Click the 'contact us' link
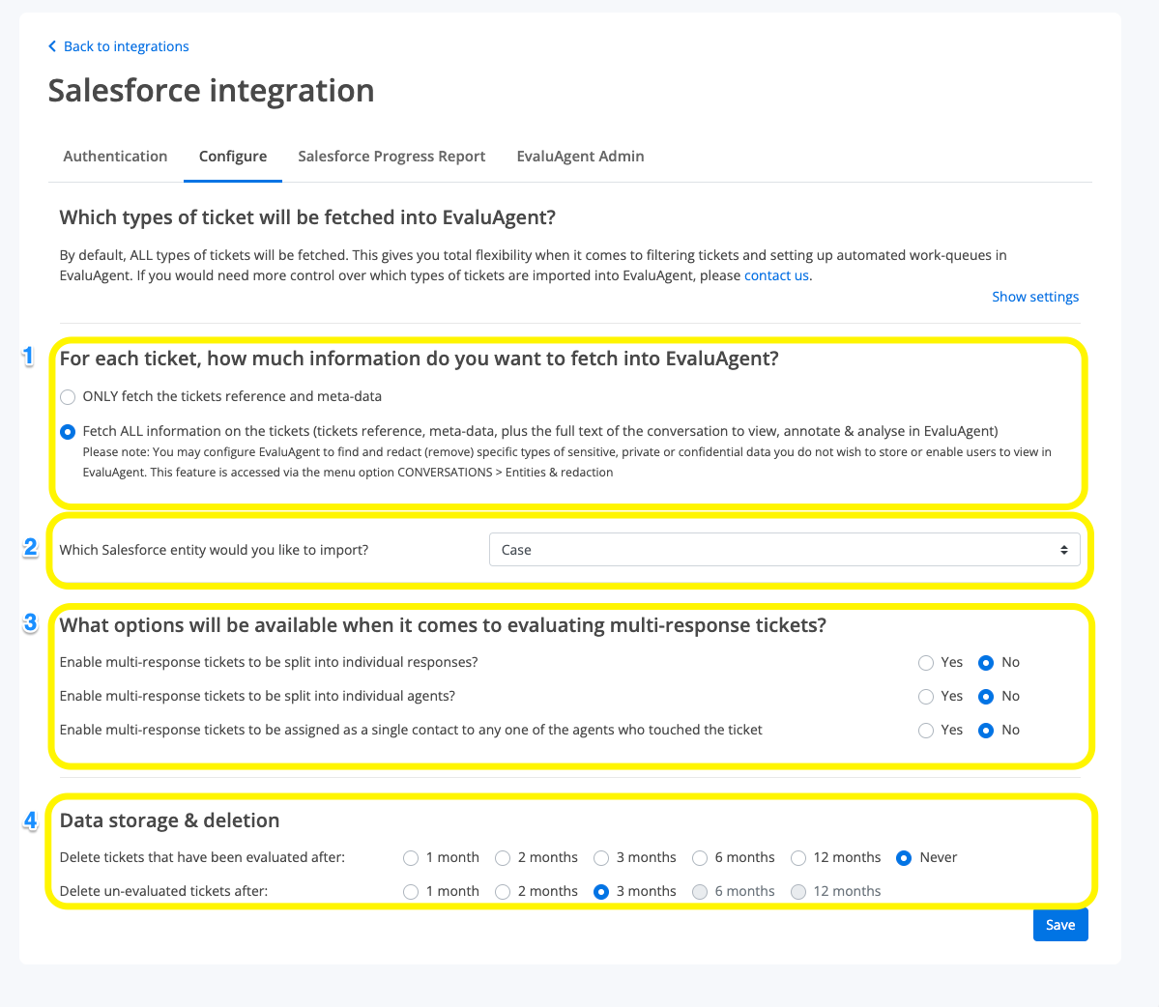 click(x=776, y=275)
